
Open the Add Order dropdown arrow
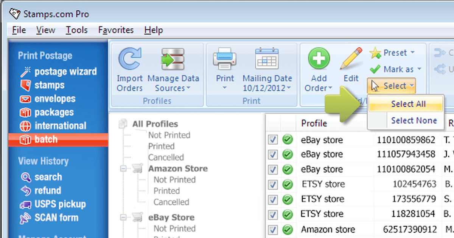[330, 88]
